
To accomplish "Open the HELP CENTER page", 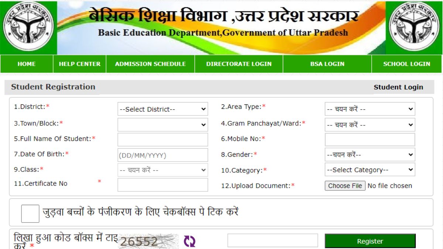I will tap(79, 64).
